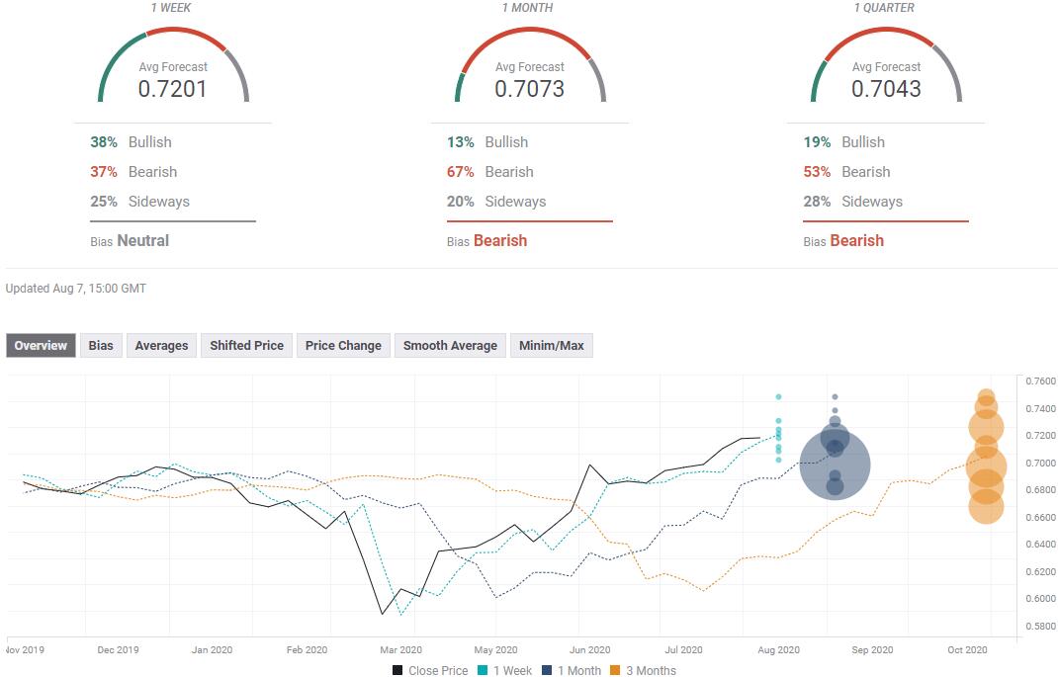Switch to the Bias tab
Image resolution: width=1058 pixels, height=677 pixels.
point(101,345)
